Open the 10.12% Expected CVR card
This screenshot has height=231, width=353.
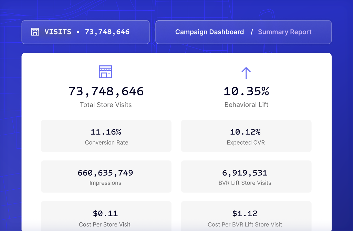pos(246,136)
